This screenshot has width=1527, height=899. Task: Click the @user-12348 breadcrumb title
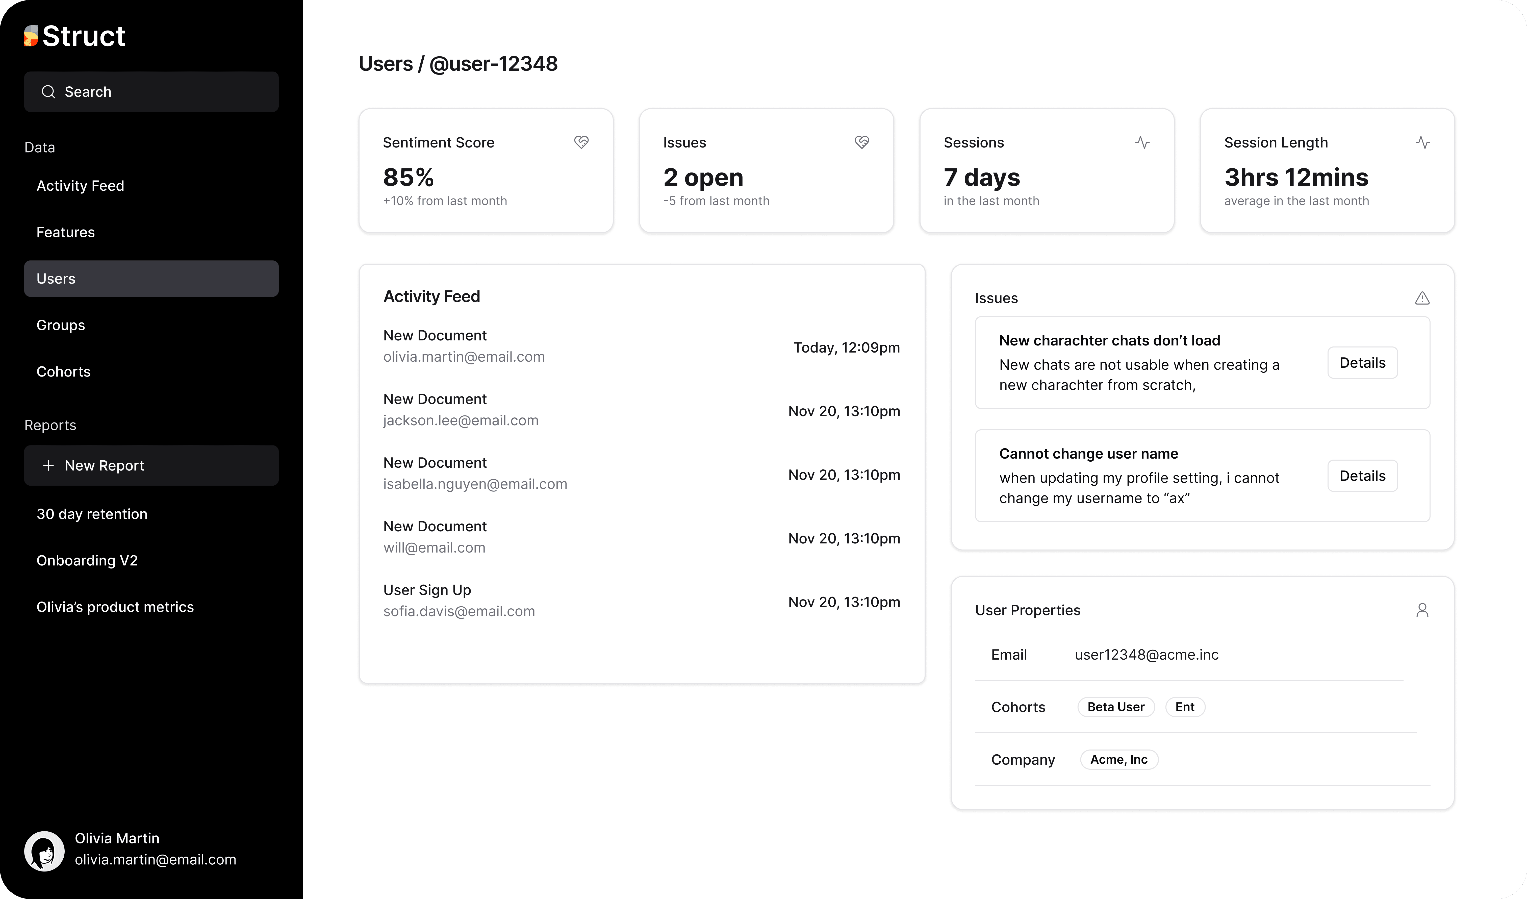tap(493, 64)
